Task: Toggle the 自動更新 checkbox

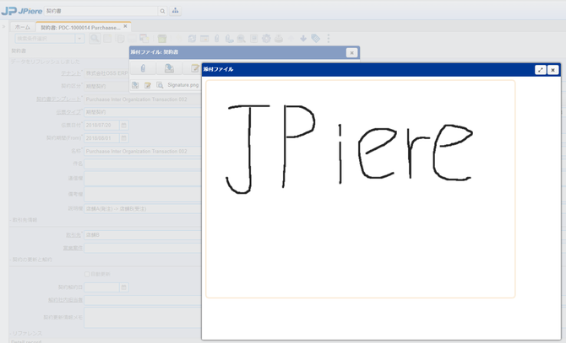Action: [87, 274]
